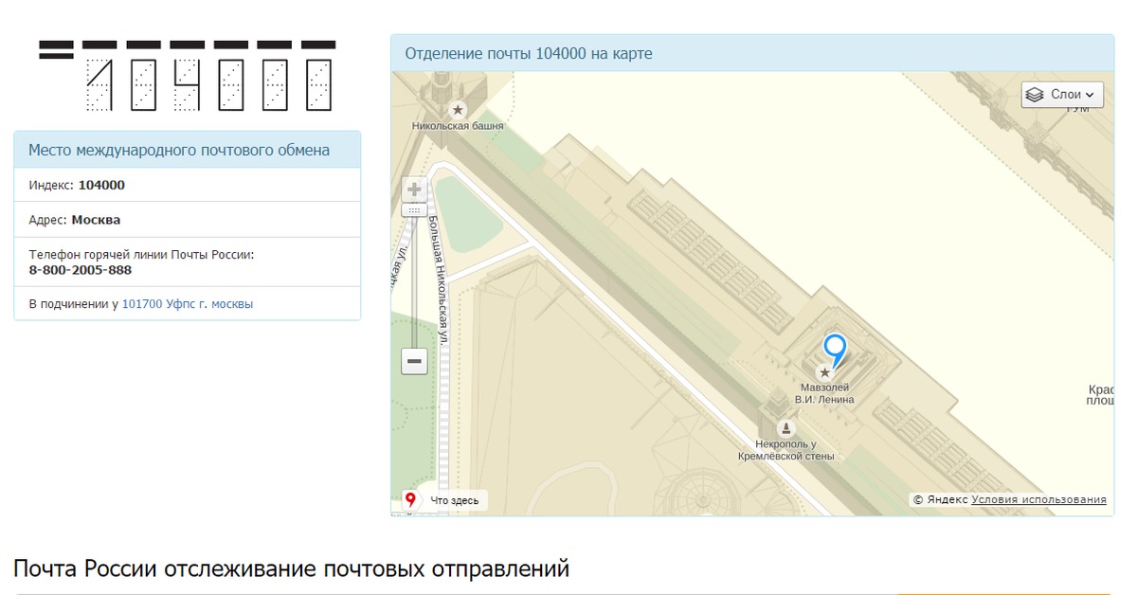Zoom in with the map plus button
1137x595 pixels.
pos(414,189)
